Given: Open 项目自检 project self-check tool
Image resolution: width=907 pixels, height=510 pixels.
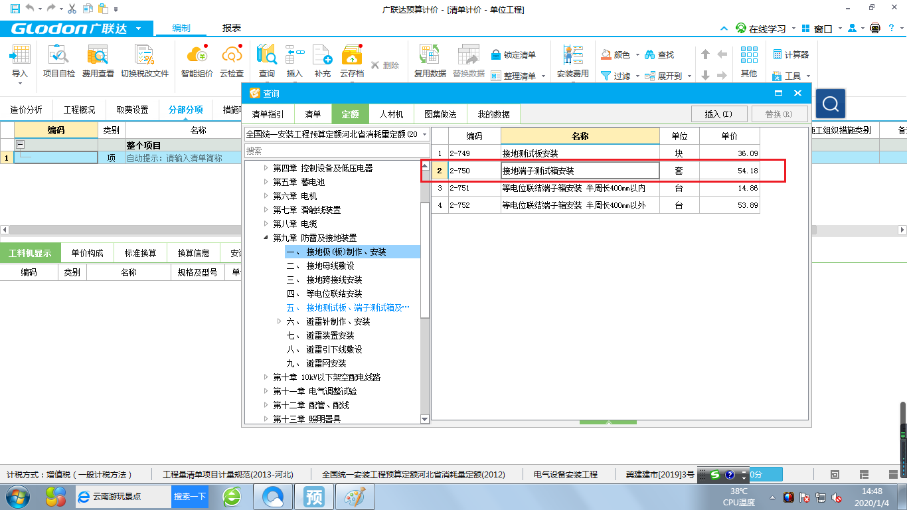Looking at the screenshot, I should 59,61.
